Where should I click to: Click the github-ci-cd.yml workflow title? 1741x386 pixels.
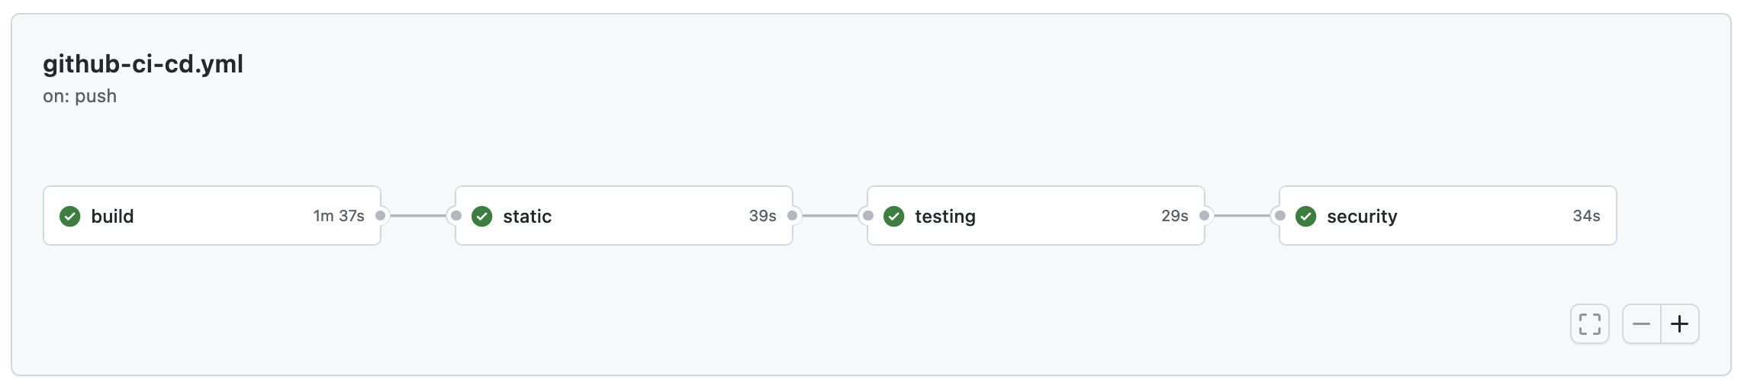click(143, 64)
